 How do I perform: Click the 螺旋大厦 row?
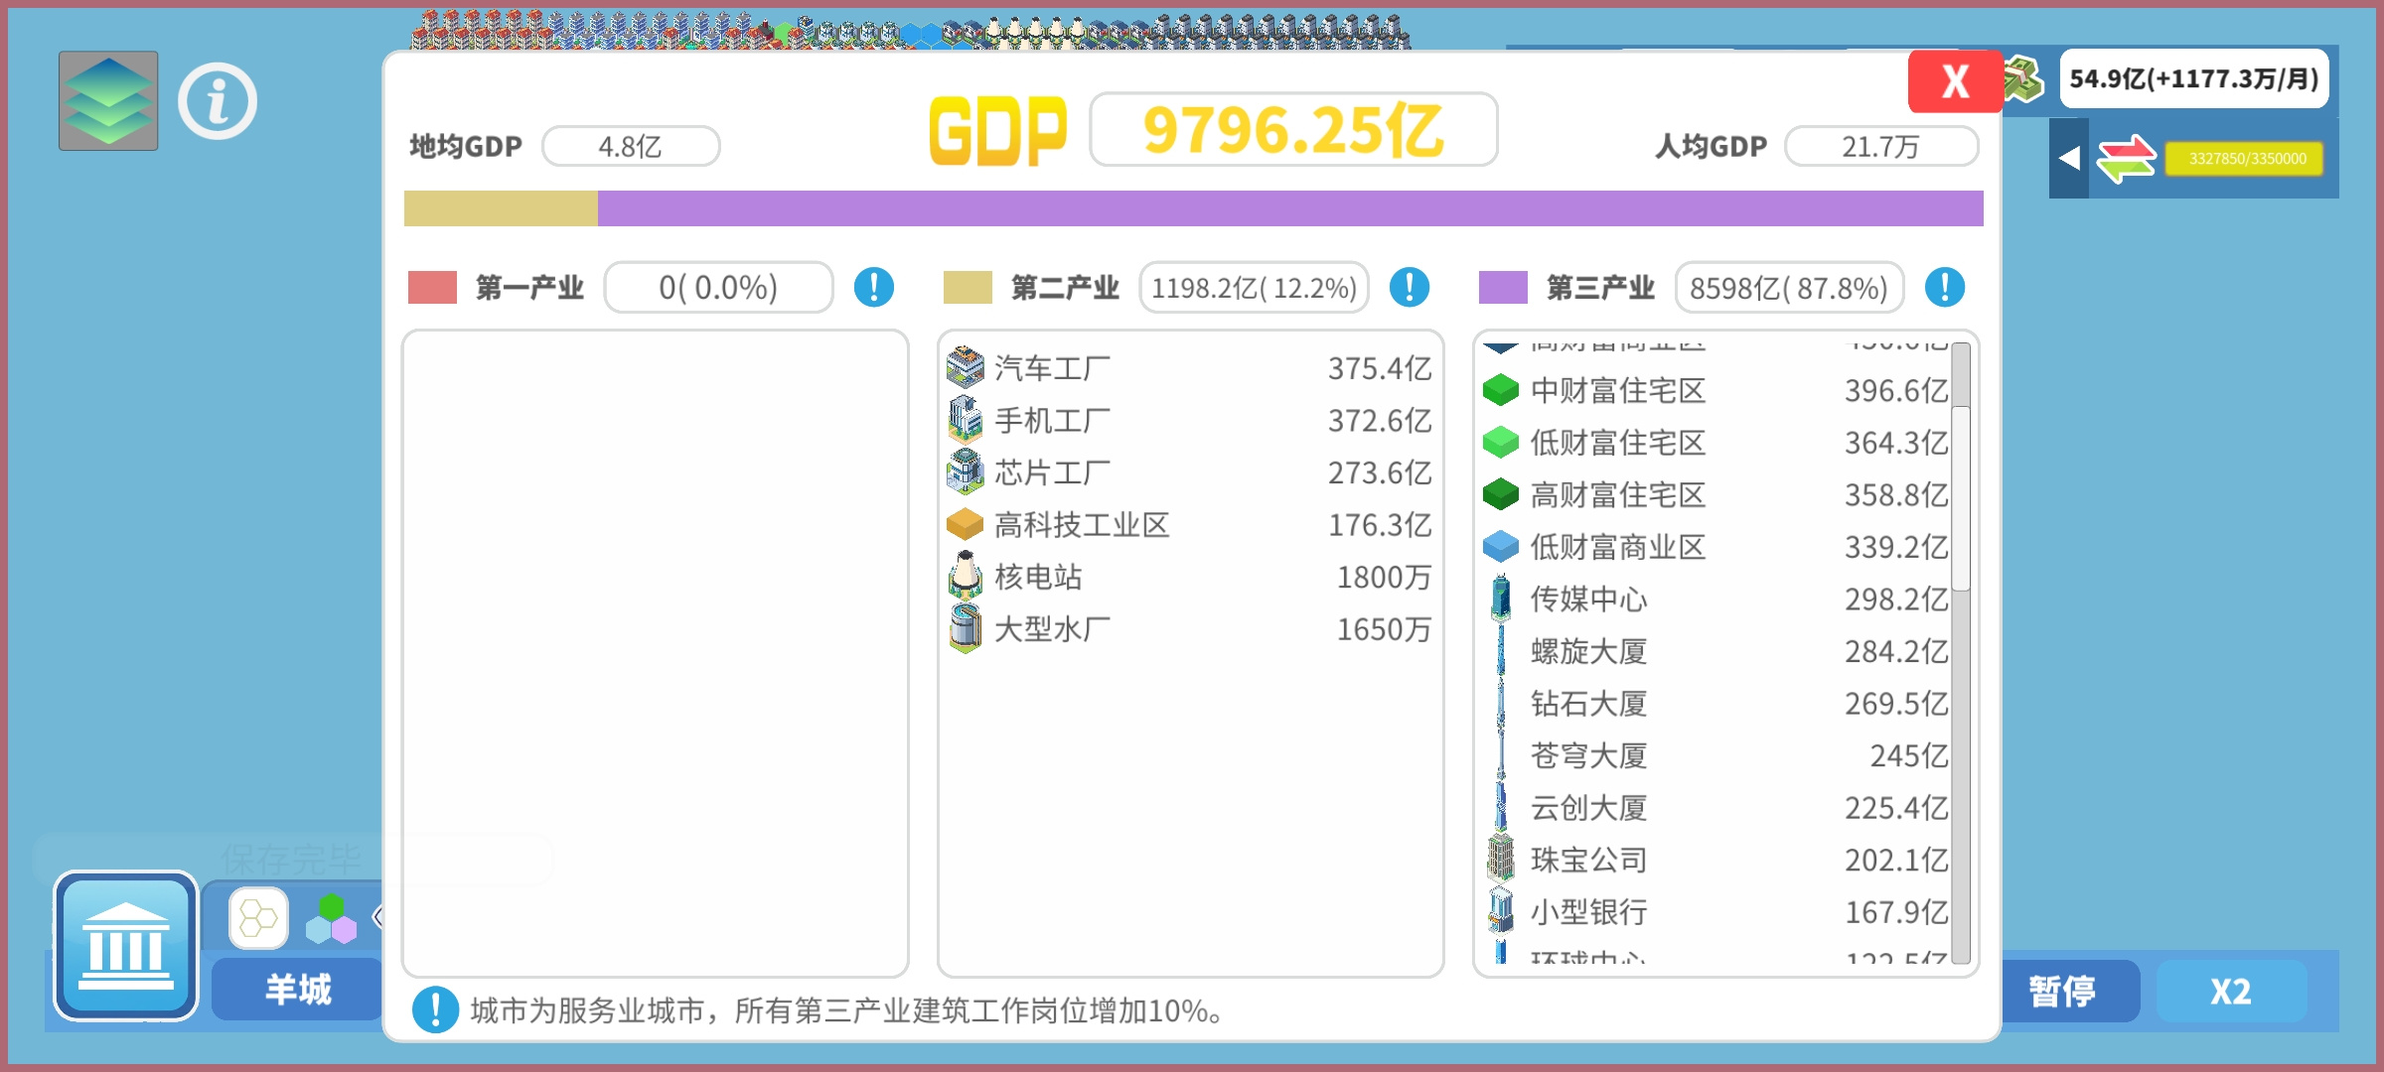pos(1715,651)
